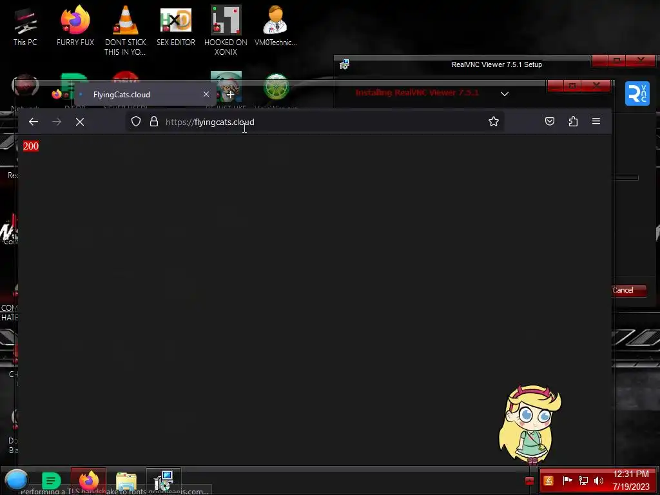The width and height of the screenshot is (660, 495).
Task: Select the FlyingCats.cloud tab
Action: click(x=145, y=94)
